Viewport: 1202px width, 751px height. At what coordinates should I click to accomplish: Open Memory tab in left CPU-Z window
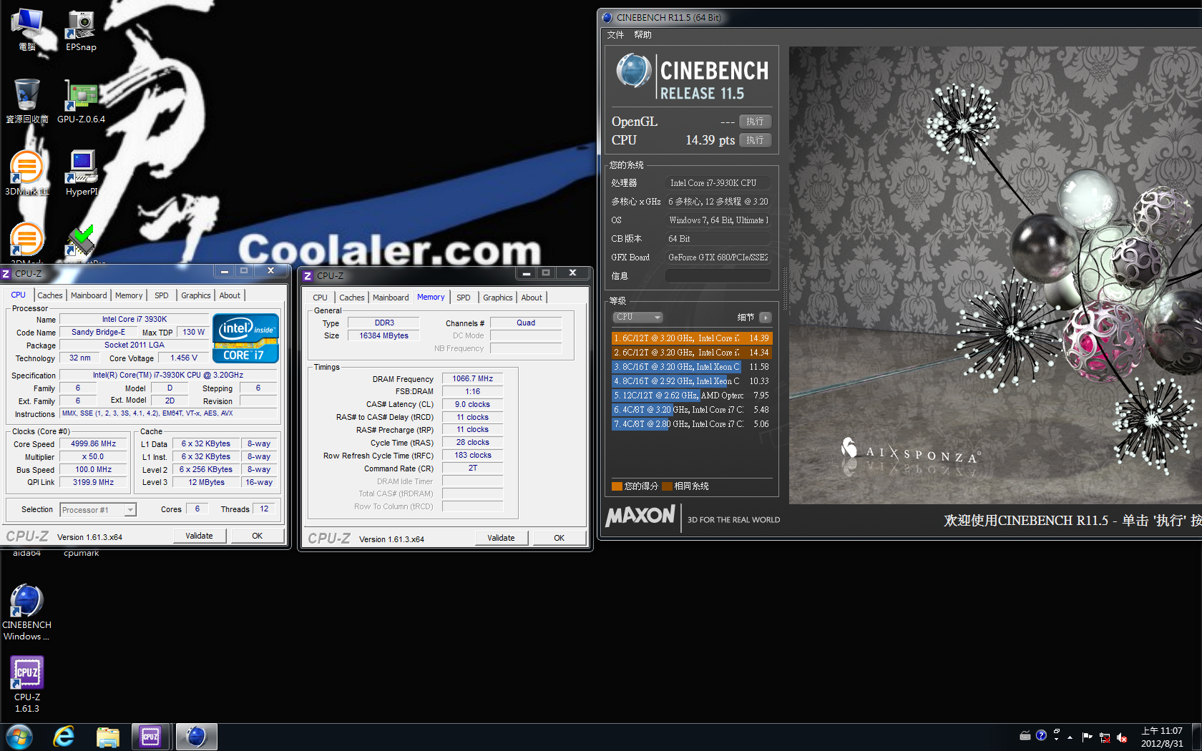(129, 295)
